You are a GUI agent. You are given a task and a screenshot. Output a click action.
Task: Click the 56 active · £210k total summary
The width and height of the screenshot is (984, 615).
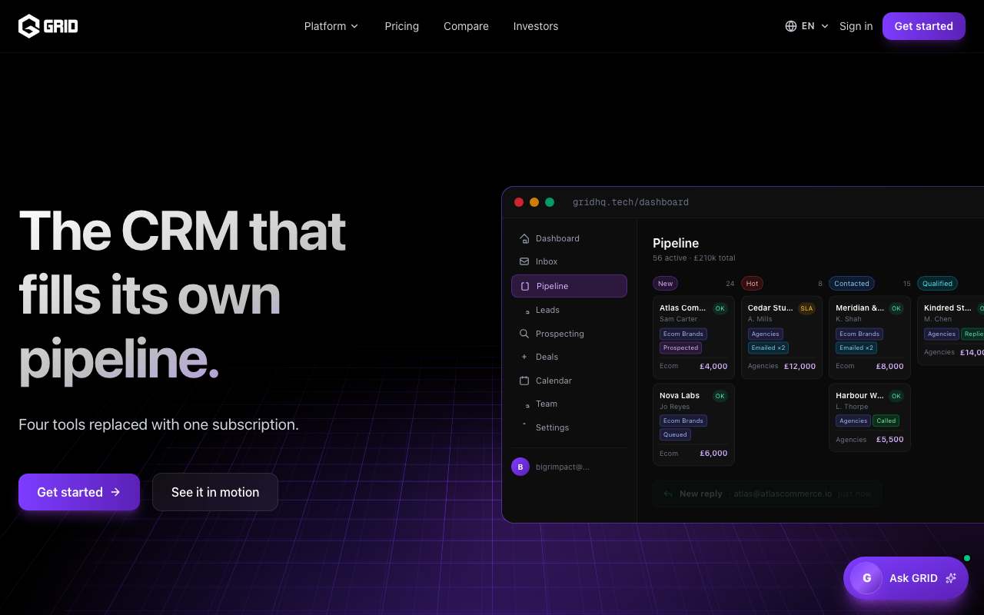coord(693,258)
